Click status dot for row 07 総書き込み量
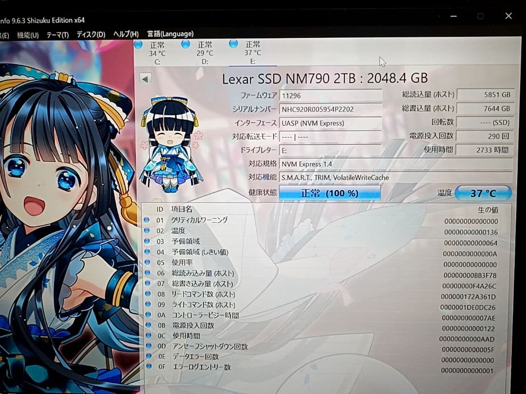The height and width of the screenshot is (394, 526). [x=148, y=283]
